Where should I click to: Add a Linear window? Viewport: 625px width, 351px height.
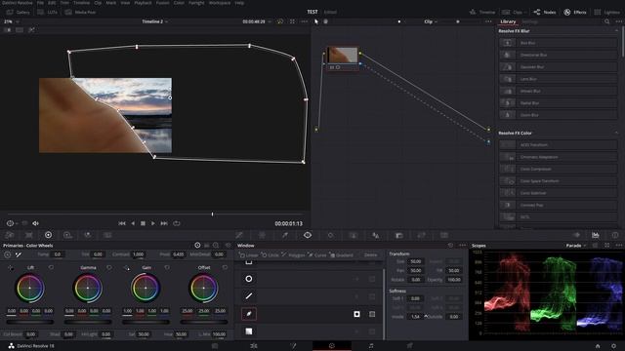(248, 254)
